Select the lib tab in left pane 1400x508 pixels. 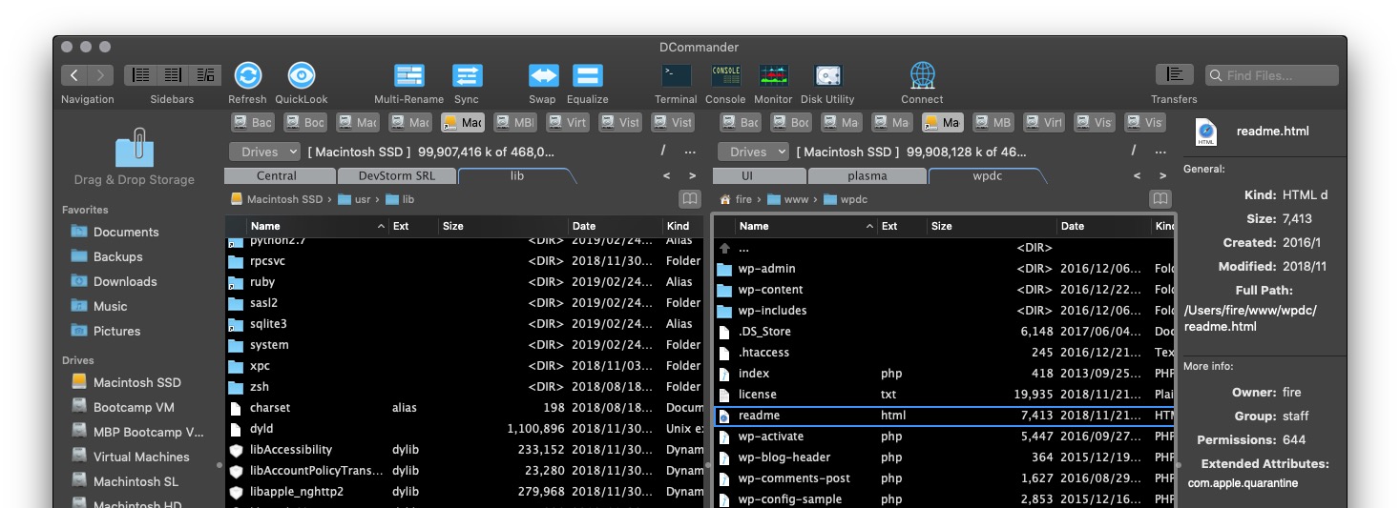[517, 175]
